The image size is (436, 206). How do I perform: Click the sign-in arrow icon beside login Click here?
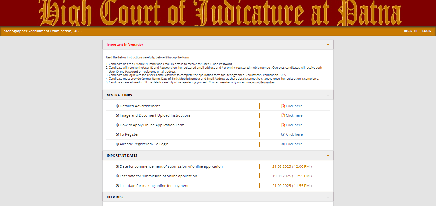pyautogui.click(x=283, y=144)
